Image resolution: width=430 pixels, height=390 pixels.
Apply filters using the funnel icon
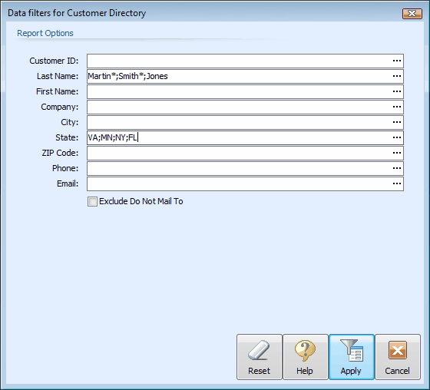click(x=352, y=357)
